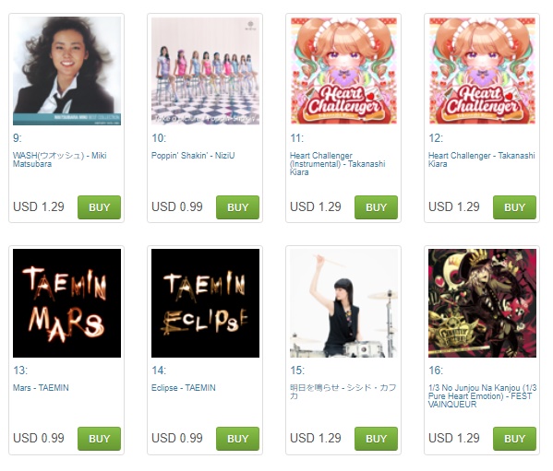Open the drummer cover image for item 15
Viewport: 553px width, 471px height.
(x=343, y=303)
